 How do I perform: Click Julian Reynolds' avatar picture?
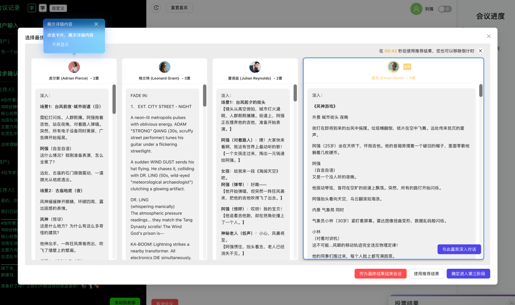click(255, 67)
